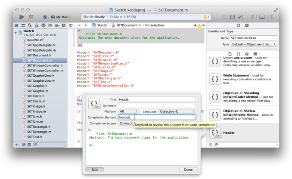Show the Media library
292x179 pixels.
click(255, 54)
